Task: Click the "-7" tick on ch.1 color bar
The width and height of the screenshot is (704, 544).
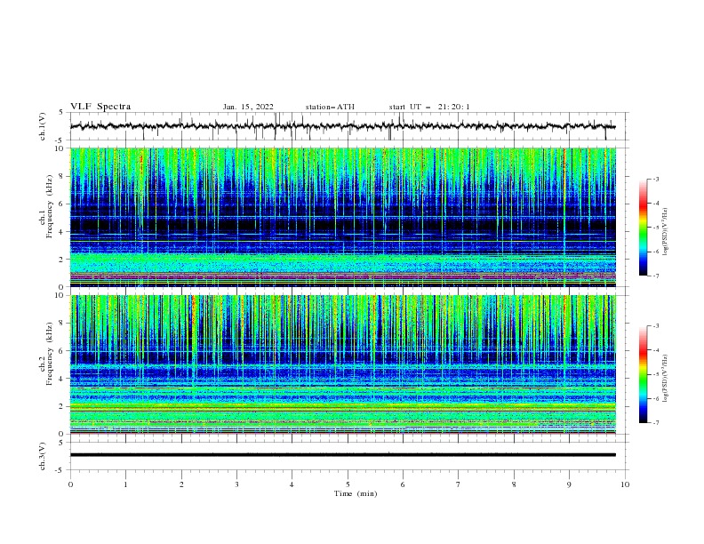Action: pos(655,276)
